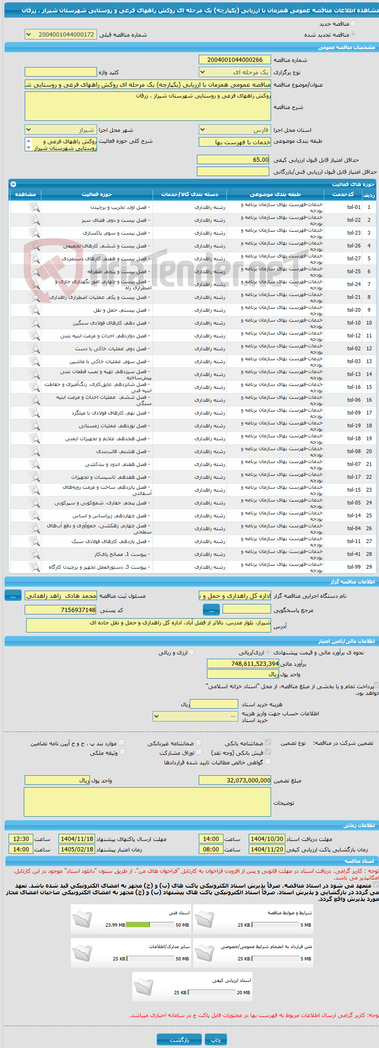This screenshot has height=1048, width=379.
Task: Click اسناد فنی upload progress bar
Action: 150,925
